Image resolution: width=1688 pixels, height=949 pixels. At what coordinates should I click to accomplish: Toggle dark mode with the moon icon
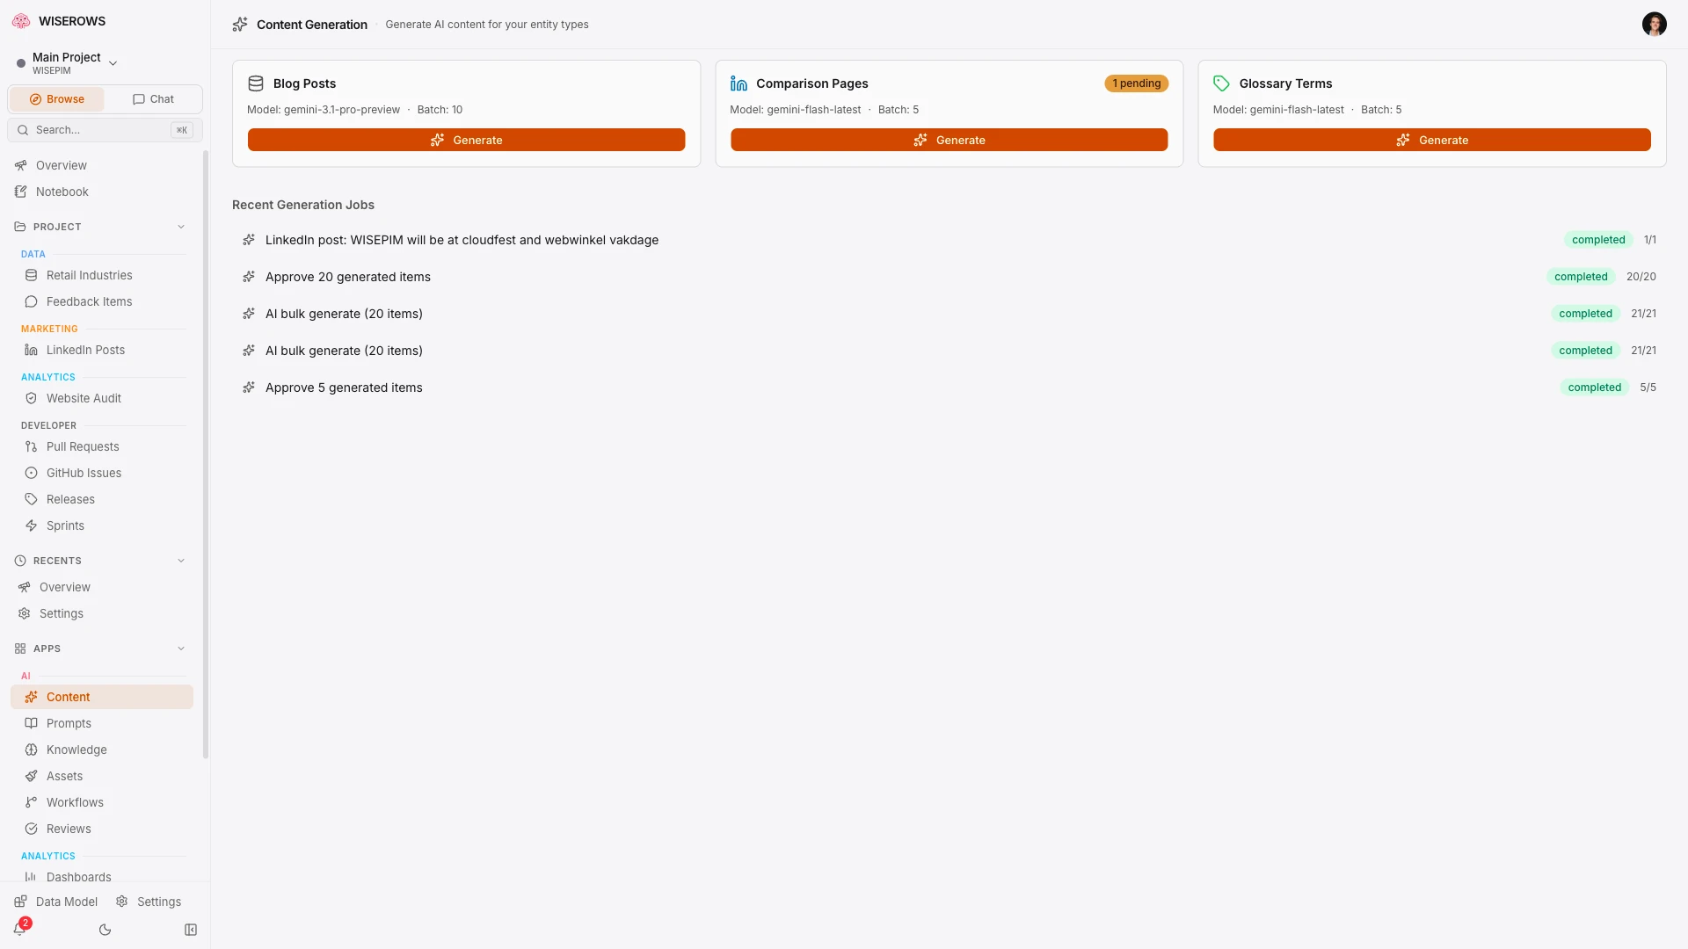click(105, 930)
